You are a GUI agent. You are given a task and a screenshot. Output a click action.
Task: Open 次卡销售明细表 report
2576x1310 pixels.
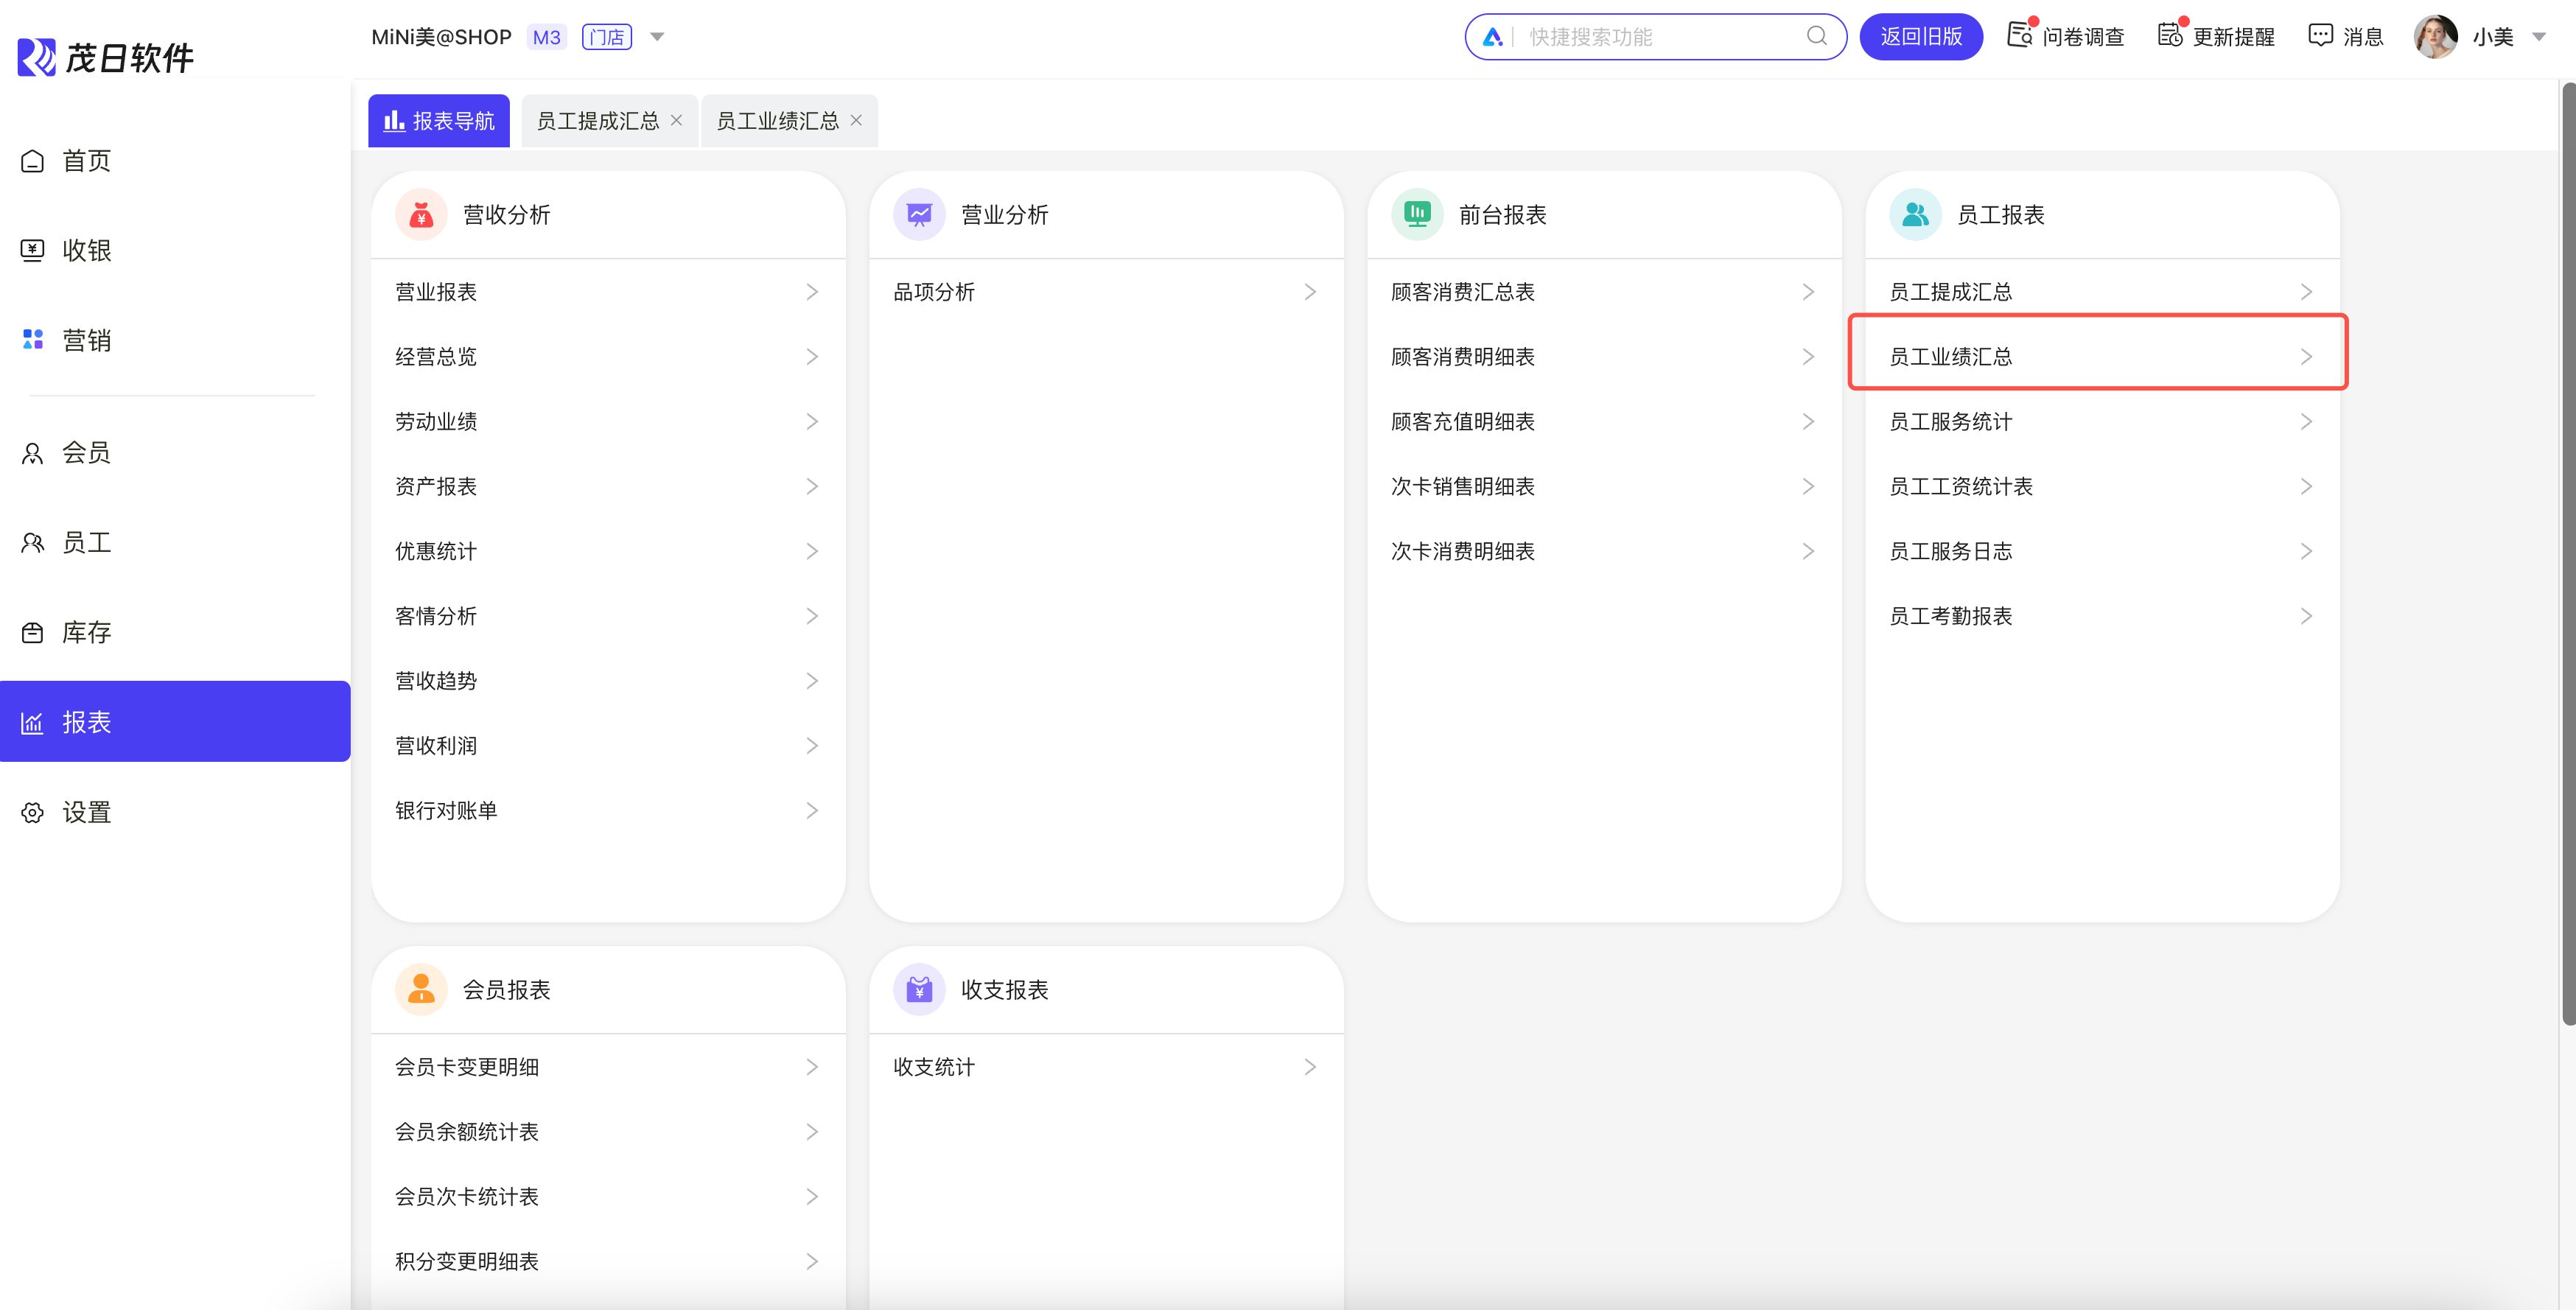1604,486
